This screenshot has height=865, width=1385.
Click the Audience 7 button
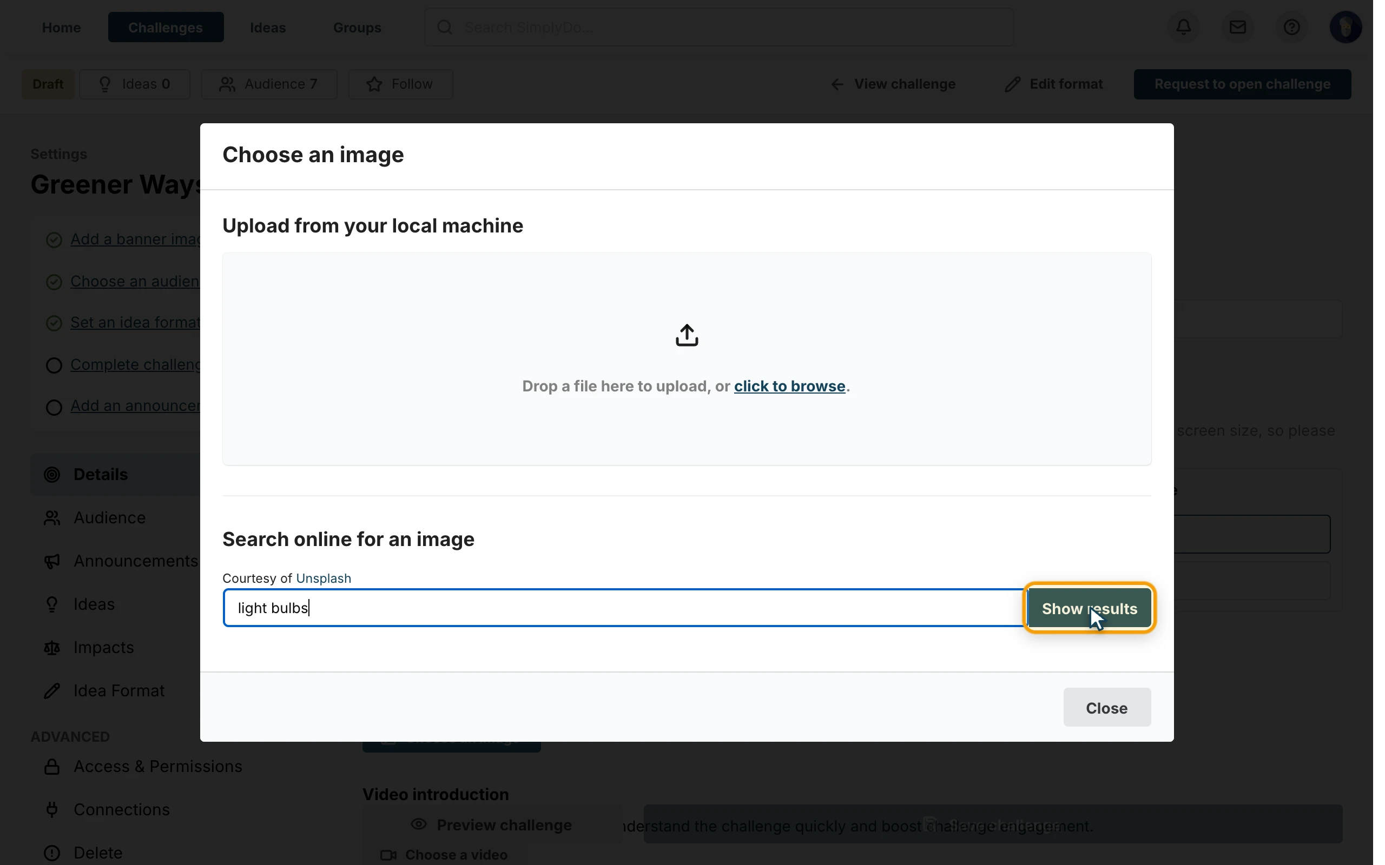click(269, 84)
